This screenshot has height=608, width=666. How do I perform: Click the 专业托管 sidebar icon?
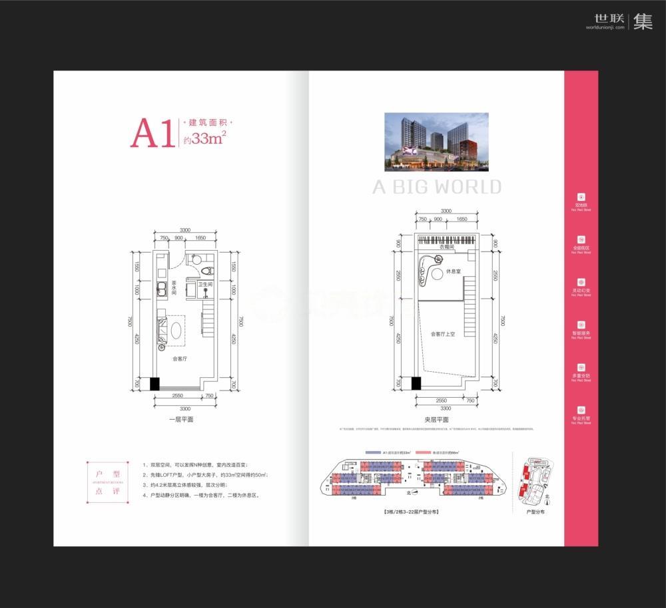[x=581, y=410]
